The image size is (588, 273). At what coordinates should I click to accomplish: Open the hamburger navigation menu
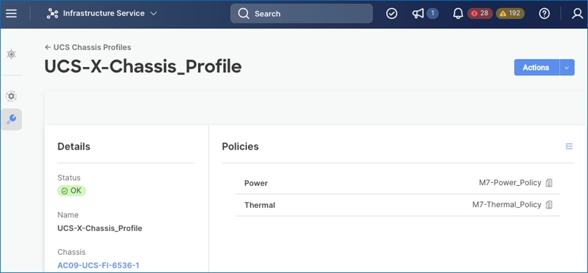pos(11,14)
